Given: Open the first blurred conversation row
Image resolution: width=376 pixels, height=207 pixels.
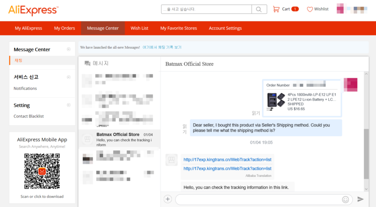Looking at the screenshot, I should [120, 80].
